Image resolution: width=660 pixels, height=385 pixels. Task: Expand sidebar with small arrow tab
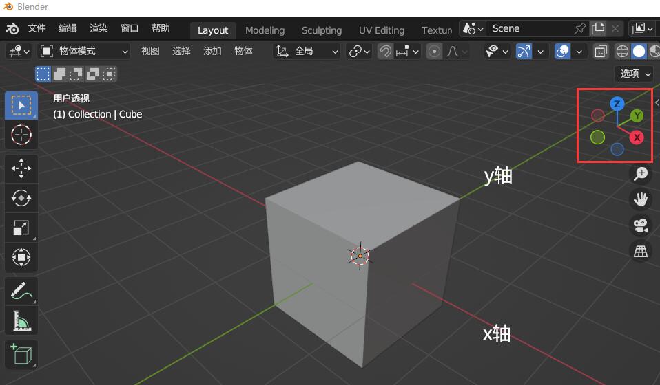(657, 102)
